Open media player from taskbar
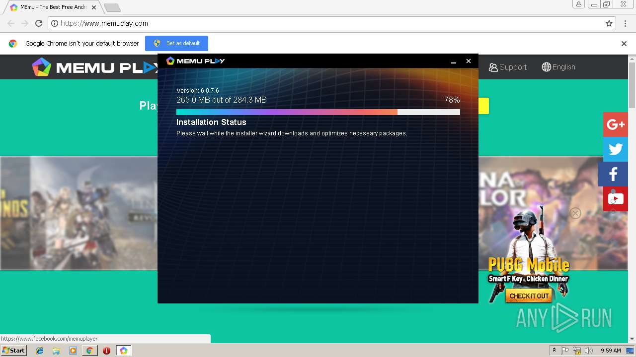Image resolution: width=636 pixels, height=357 pixels. [73, 351]
